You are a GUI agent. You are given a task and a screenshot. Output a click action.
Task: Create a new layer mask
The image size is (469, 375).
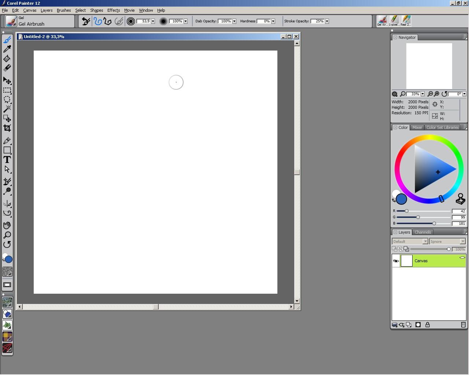point(418,325)
